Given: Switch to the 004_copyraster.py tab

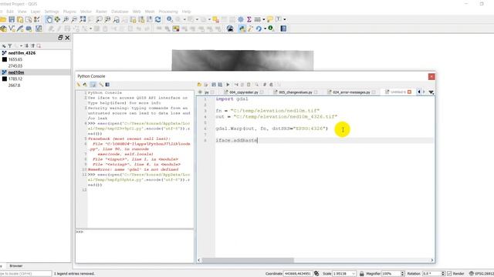Looking at the screenshot, I should tap(244, 92).
